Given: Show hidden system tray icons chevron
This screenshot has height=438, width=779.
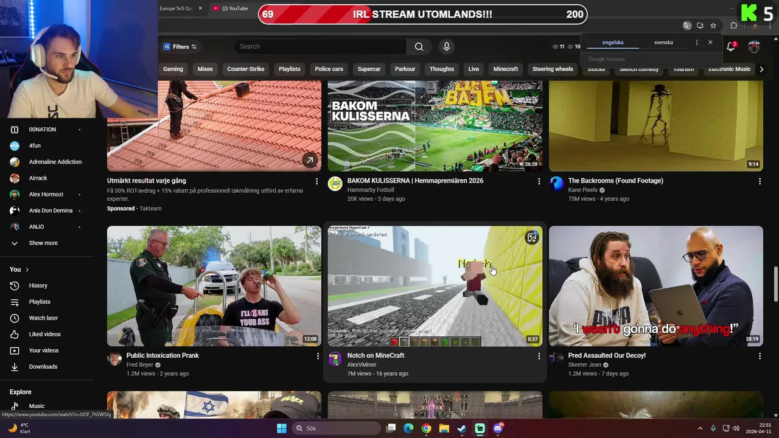Looking at the screenshot, I should click(x=700, y=428).
